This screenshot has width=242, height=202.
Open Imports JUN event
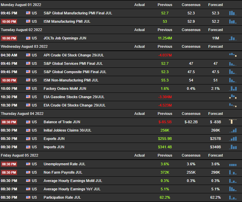tap(54, 147)
